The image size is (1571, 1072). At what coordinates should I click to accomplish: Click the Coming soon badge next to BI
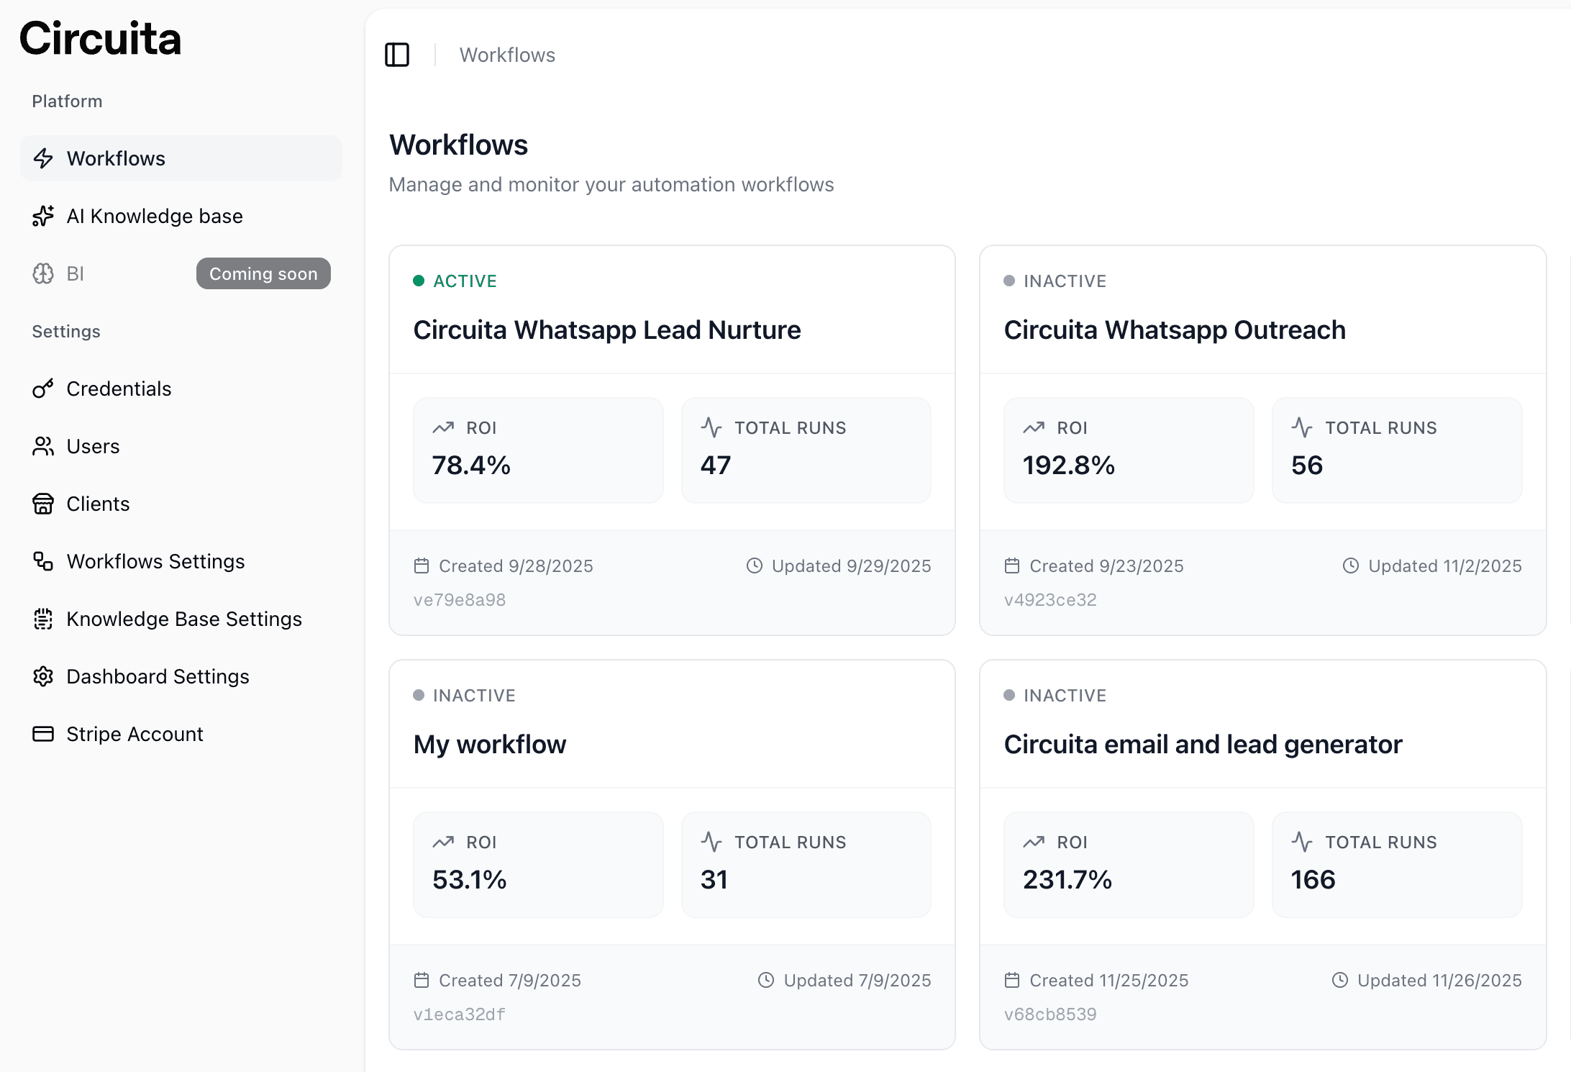[263, 273]
